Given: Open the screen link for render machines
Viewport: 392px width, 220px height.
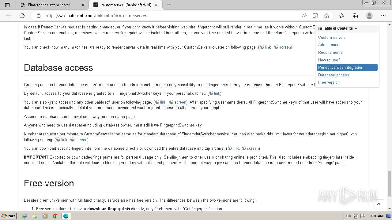Looking at the screenshot, I should click(x=285, y=47).
